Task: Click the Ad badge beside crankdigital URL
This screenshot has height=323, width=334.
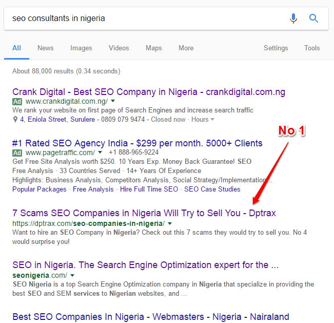Action: [x=17, y=102]
